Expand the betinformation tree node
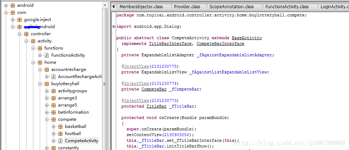 click(47, 112)
